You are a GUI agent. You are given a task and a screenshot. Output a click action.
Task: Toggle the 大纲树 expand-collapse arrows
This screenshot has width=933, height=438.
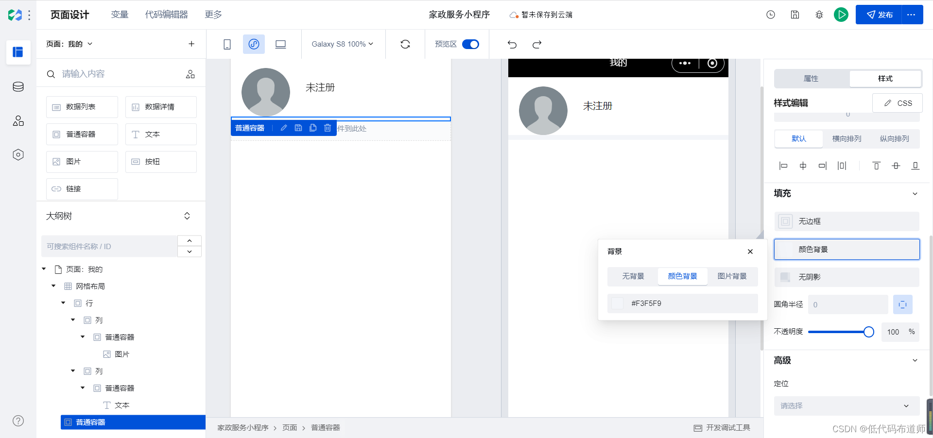click(x=187, y=216)
